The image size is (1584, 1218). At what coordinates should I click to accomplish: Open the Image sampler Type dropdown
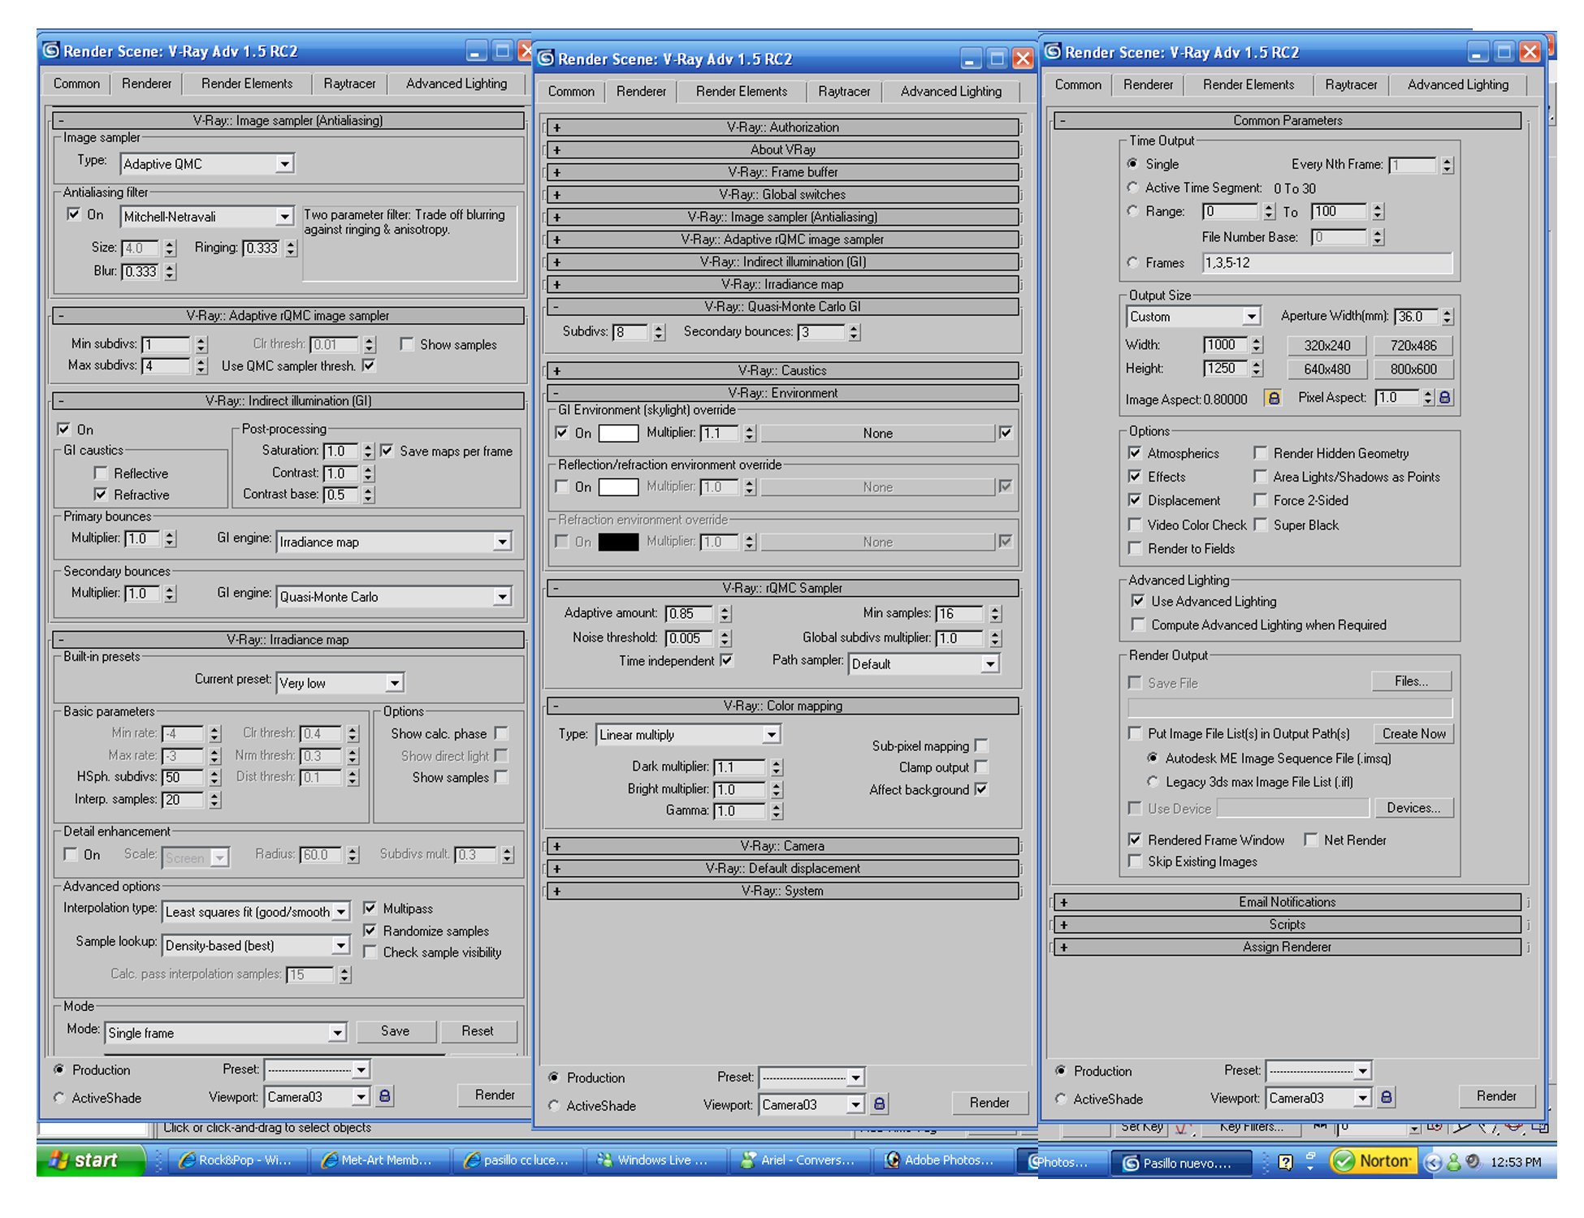[283, 164]
